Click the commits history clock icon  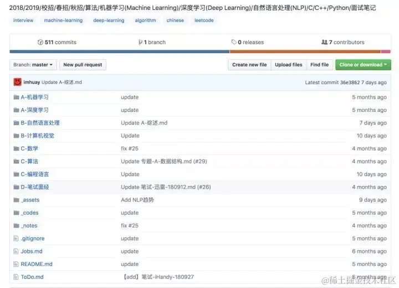(40, 42)
